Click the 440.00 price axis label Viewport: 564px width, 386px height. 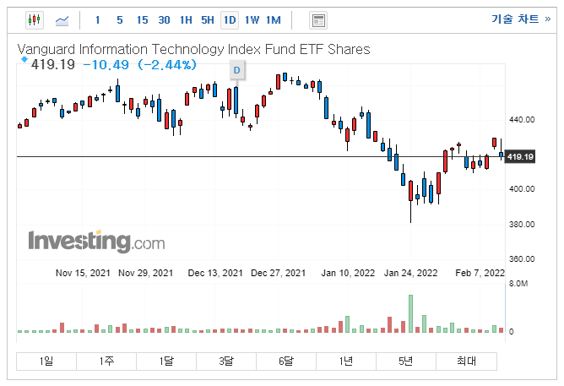click(x=522, y=120)
